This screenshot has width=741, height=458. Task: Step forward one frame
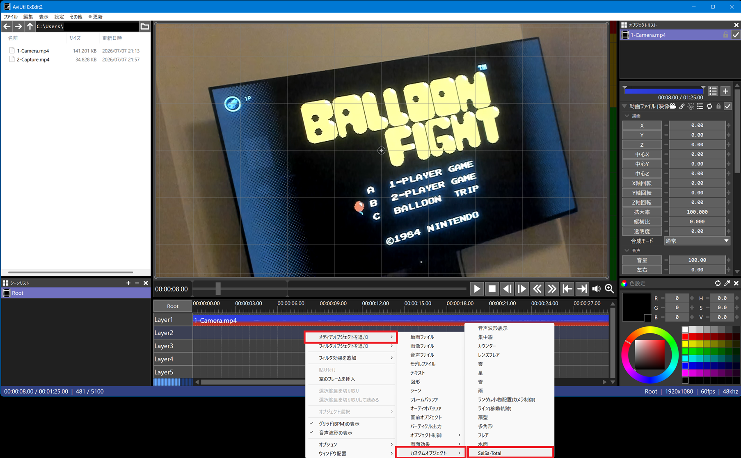coord(522,289)
